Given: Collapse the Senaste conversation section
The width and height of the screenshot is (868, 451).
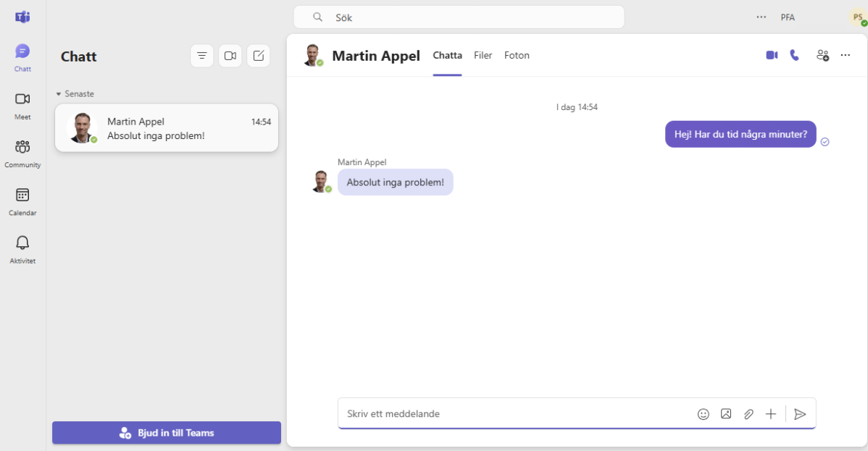Looking at the screenshot, I should 58,93.
